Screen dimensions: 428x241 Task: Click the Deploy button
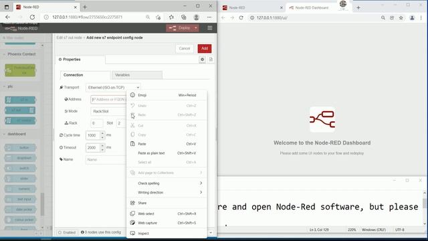[x=180, y=28]
